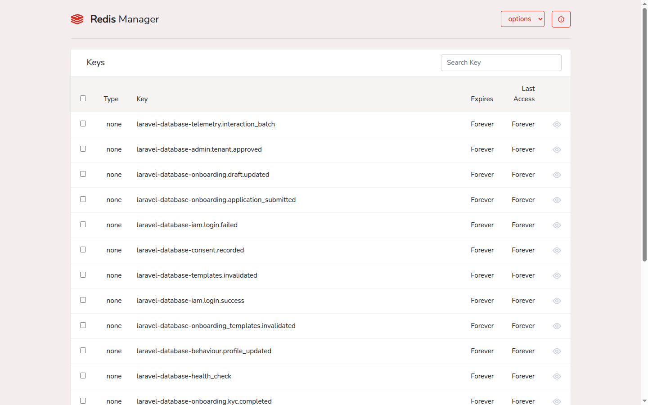
Task: Select key laravel-database-telemetry.interaction_batch
Action: [x=206, y=124]
